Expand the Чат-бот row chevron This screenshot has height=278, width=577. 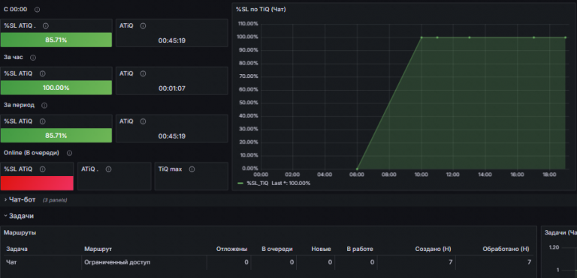pos(5,200)
